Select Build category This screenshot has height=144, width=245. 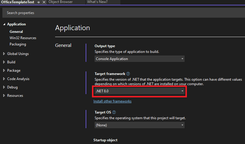tap(11, 62)
